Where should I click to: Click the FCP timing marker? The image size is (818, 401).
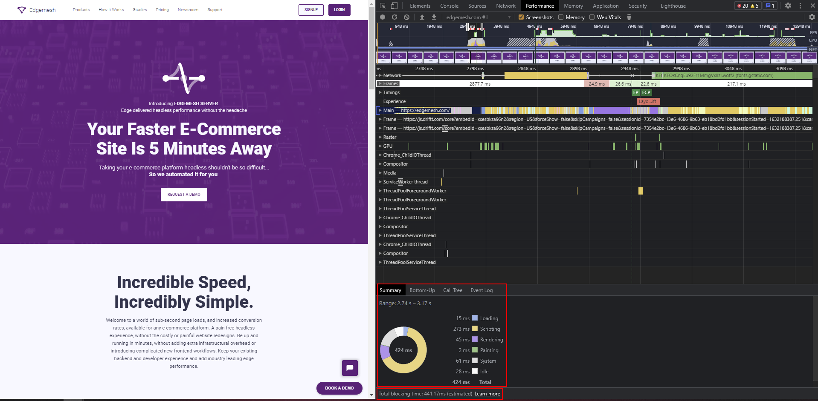[x=646, y=92]
